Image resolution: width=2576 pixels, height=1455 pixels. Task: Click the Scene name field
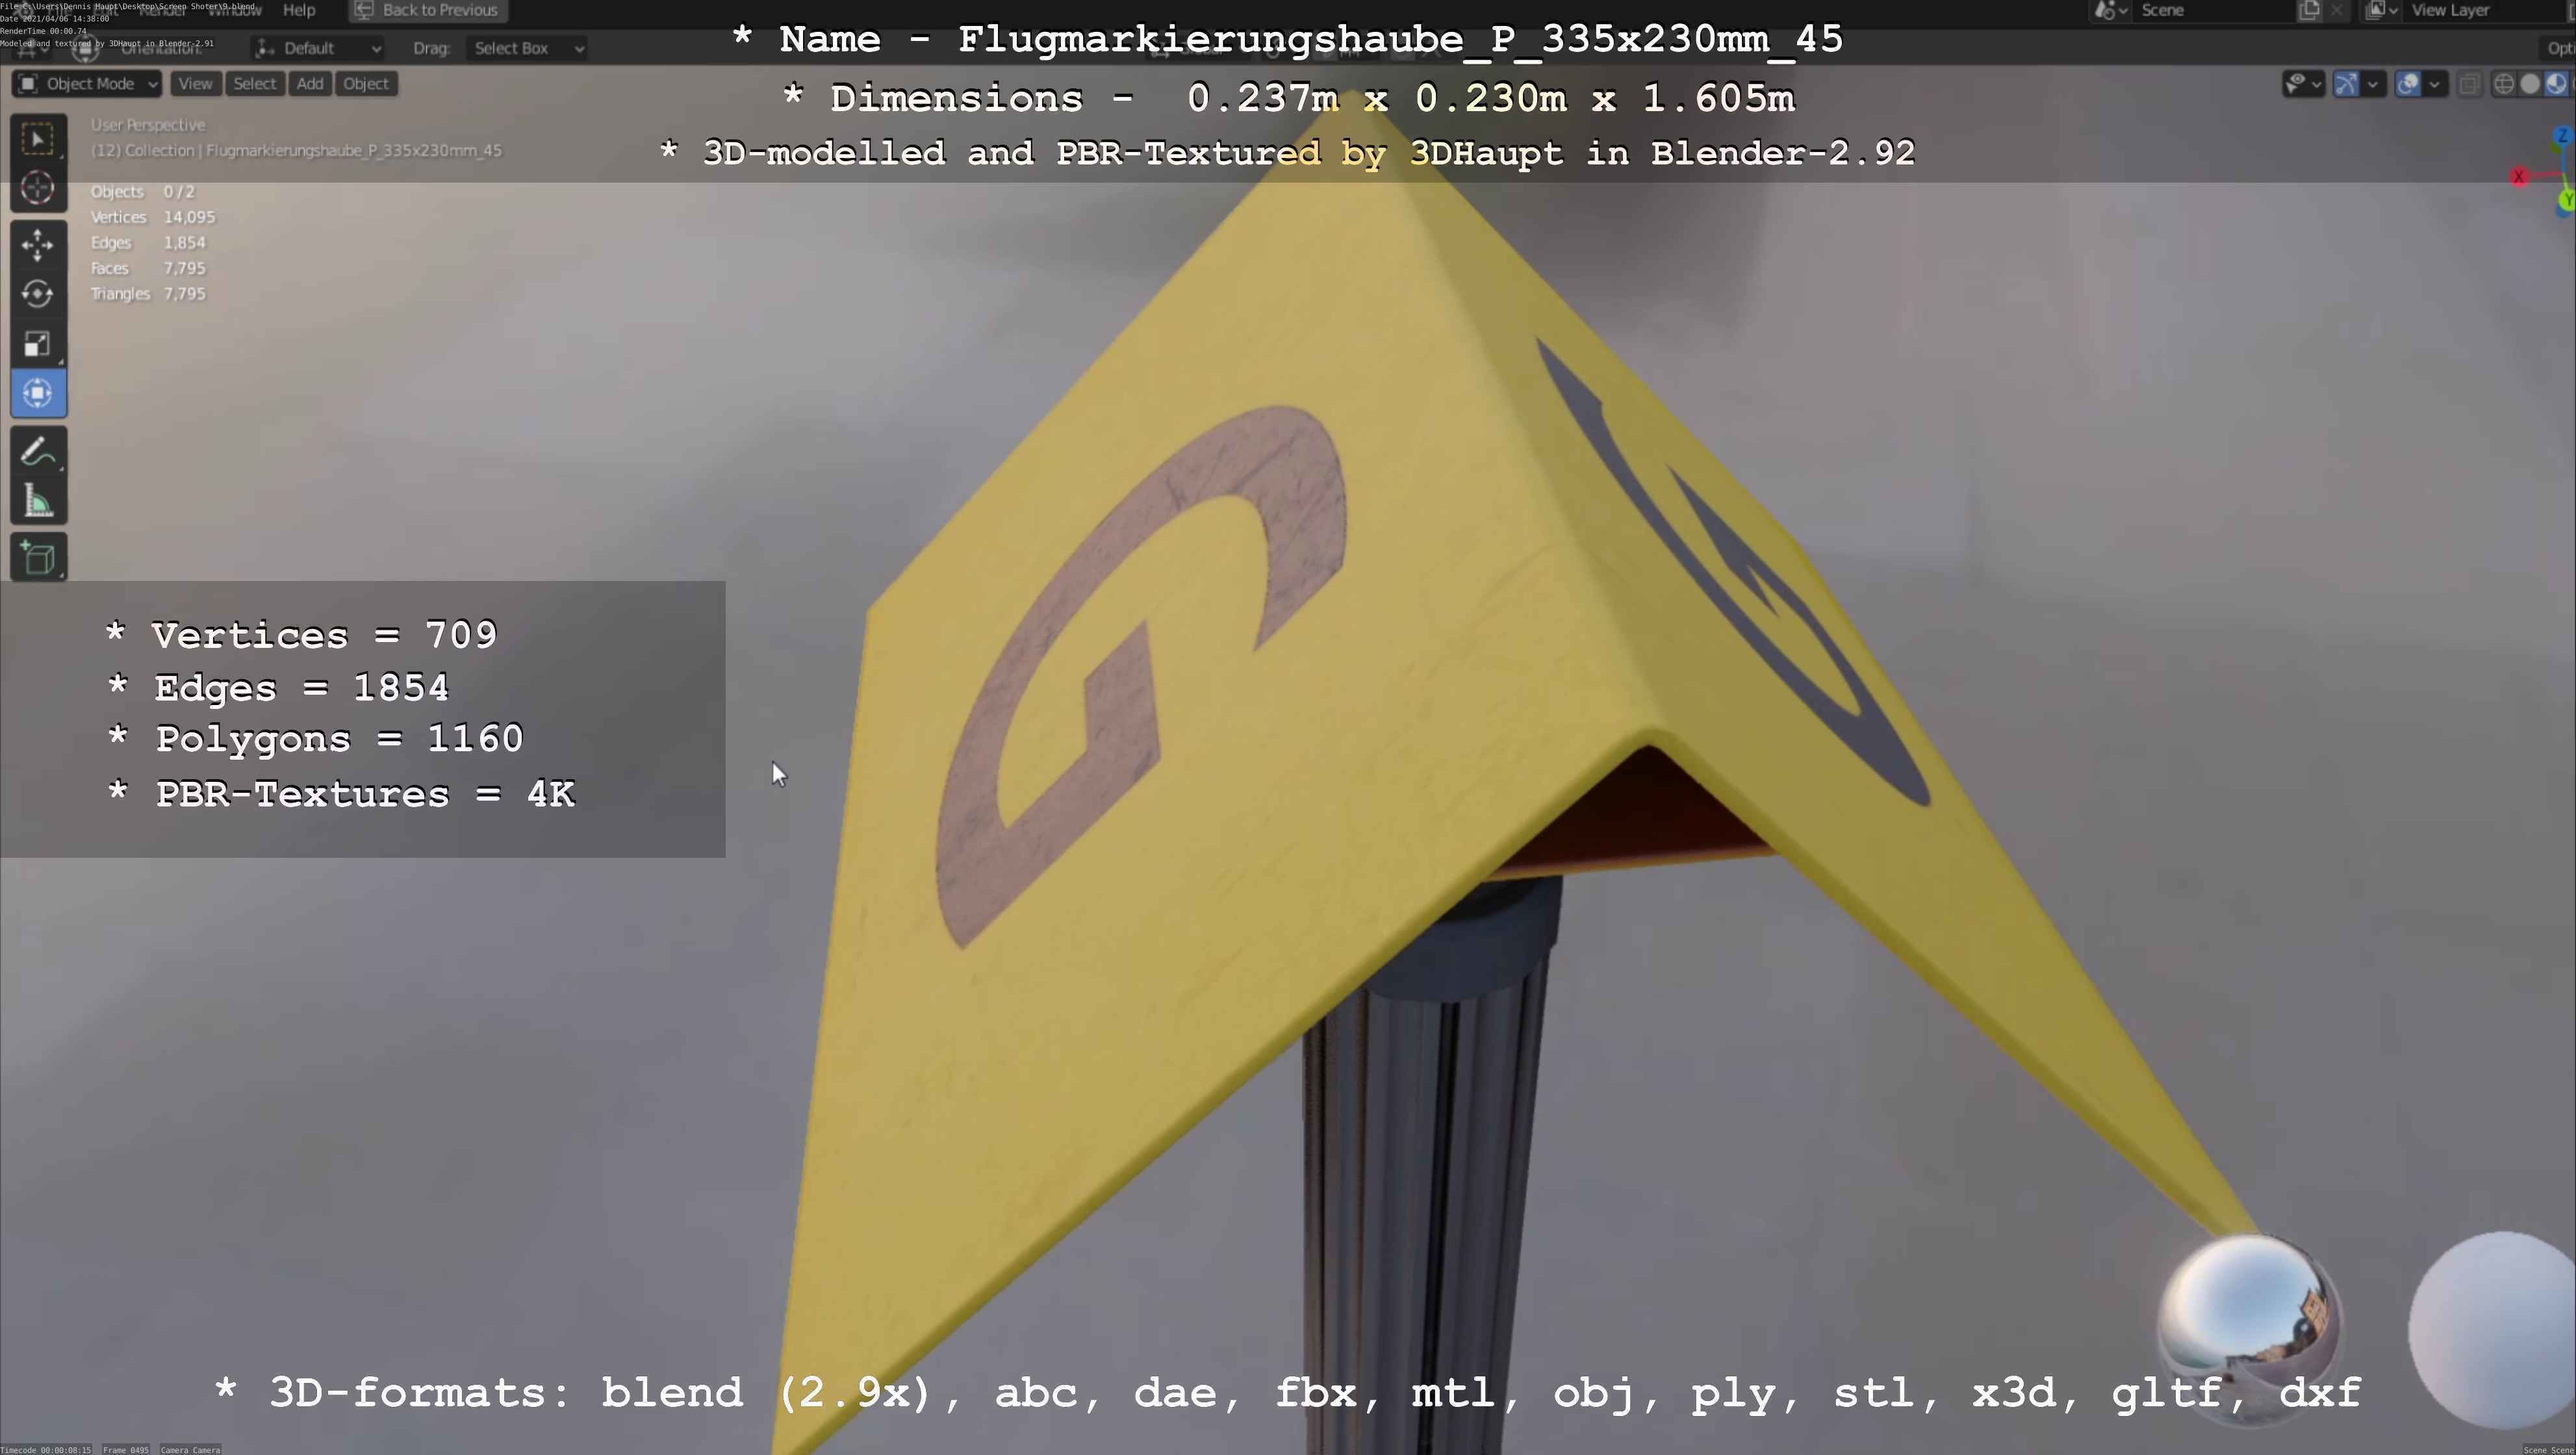click(x=2213, y=10)
